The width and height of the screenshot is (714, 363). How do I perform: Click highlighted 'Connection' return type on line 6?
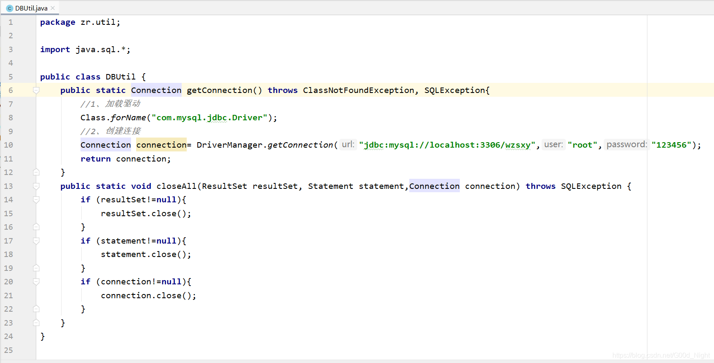pyautogui.click(x=156, y=90)
